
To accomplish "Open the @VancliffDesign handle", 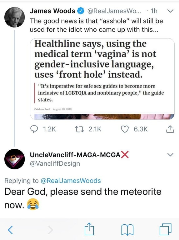I will click(55, 163).
